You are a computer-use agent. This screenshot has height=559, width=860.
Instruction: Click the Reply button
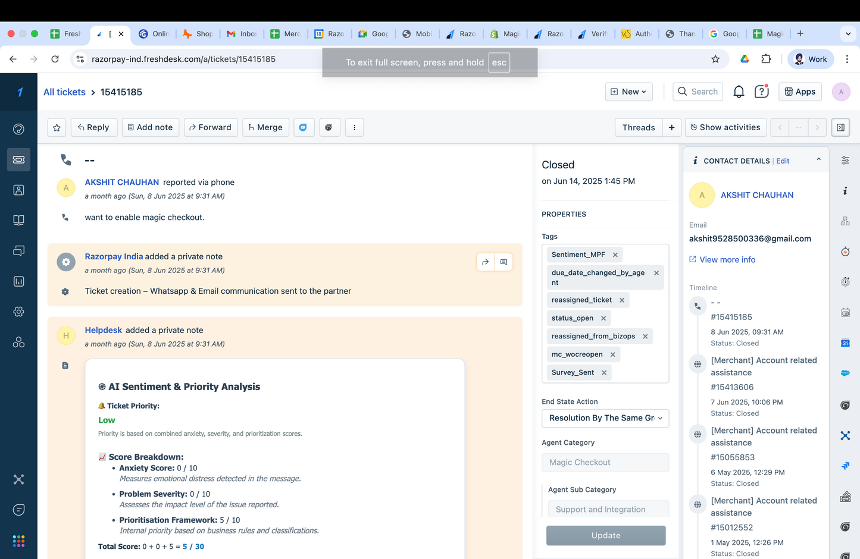[94, 127]
